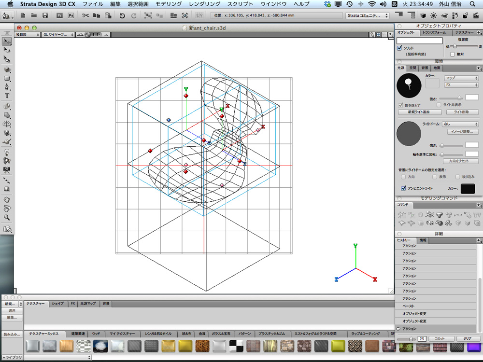Click the Open folder icon in toolbar
This screenshot has width=483, height=362.
point(34,15)
